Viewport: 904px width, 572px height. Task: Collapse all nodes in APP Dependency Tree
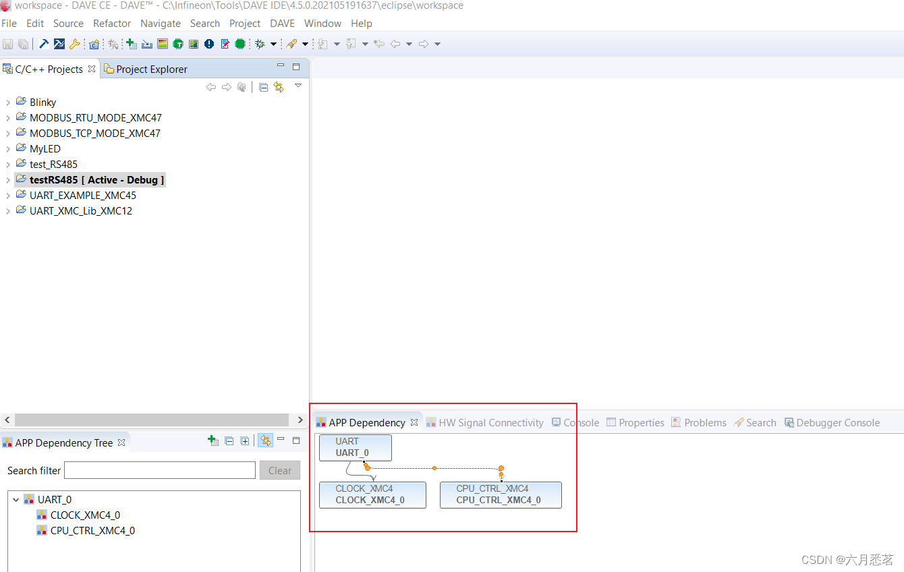click(229, 440)
